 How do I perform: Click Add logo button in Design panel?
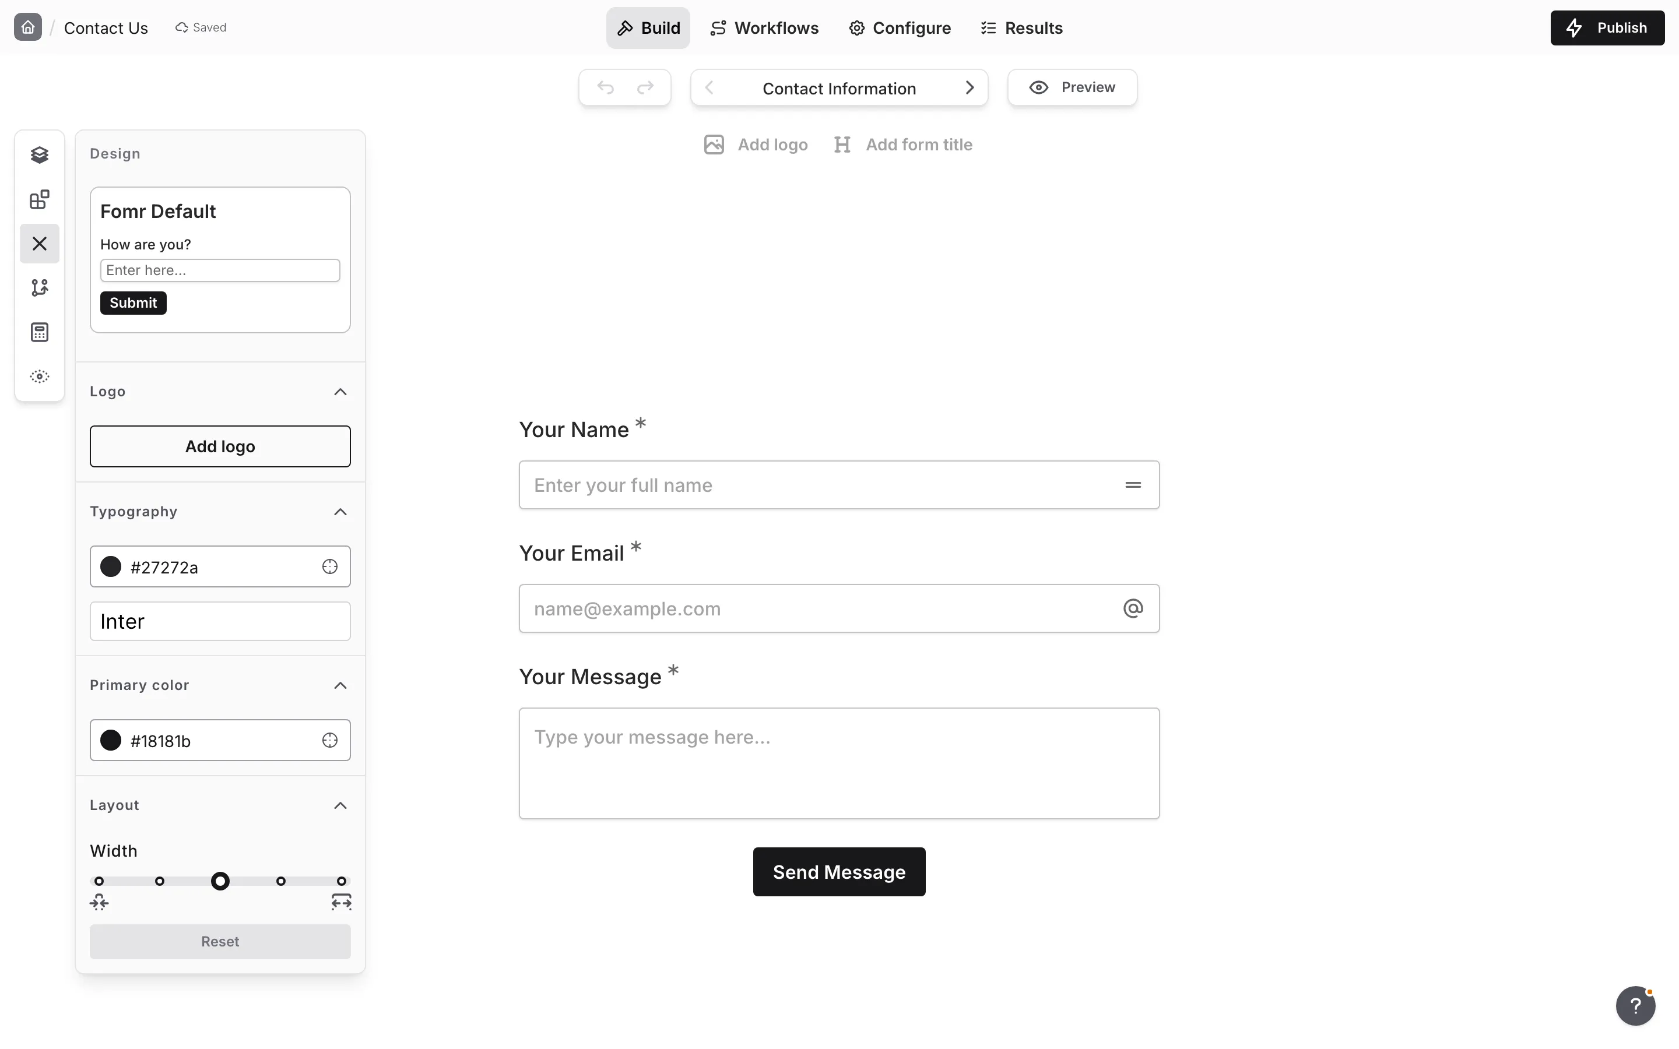[220, 446]
